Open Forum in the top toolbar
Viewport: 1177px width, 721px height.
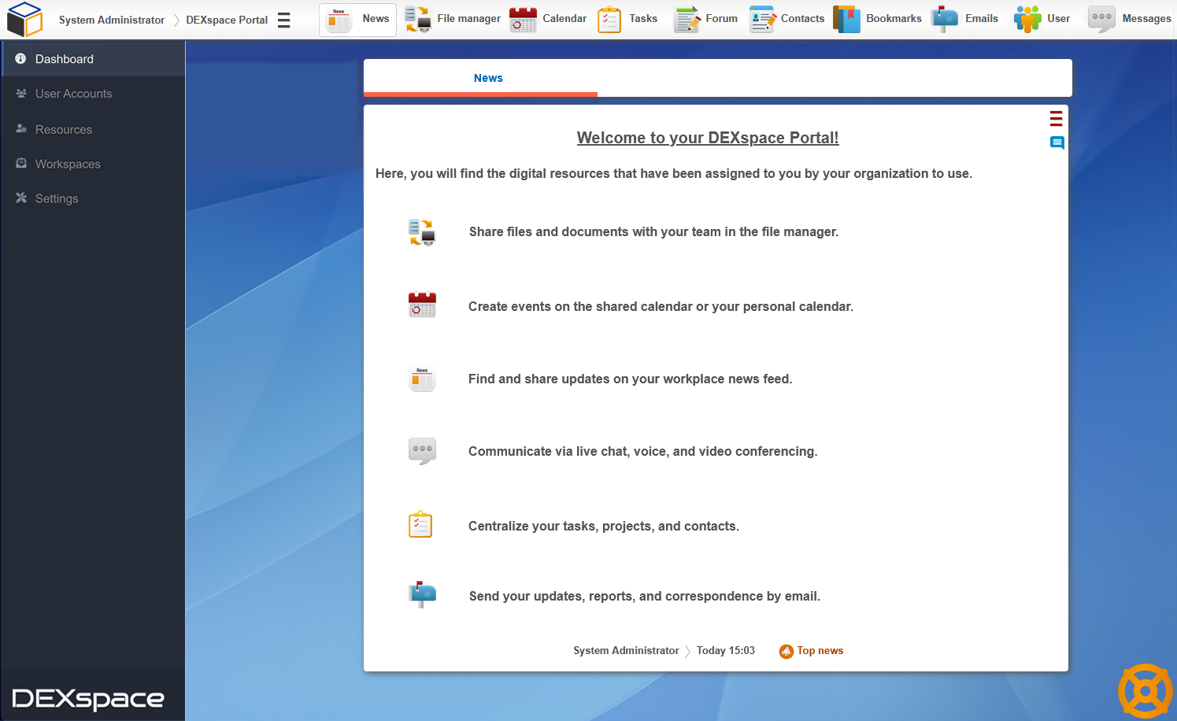(x=706, y=19)
